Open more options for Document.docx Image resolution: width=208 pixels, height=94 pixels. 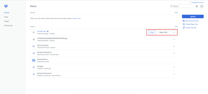[174, 46]
